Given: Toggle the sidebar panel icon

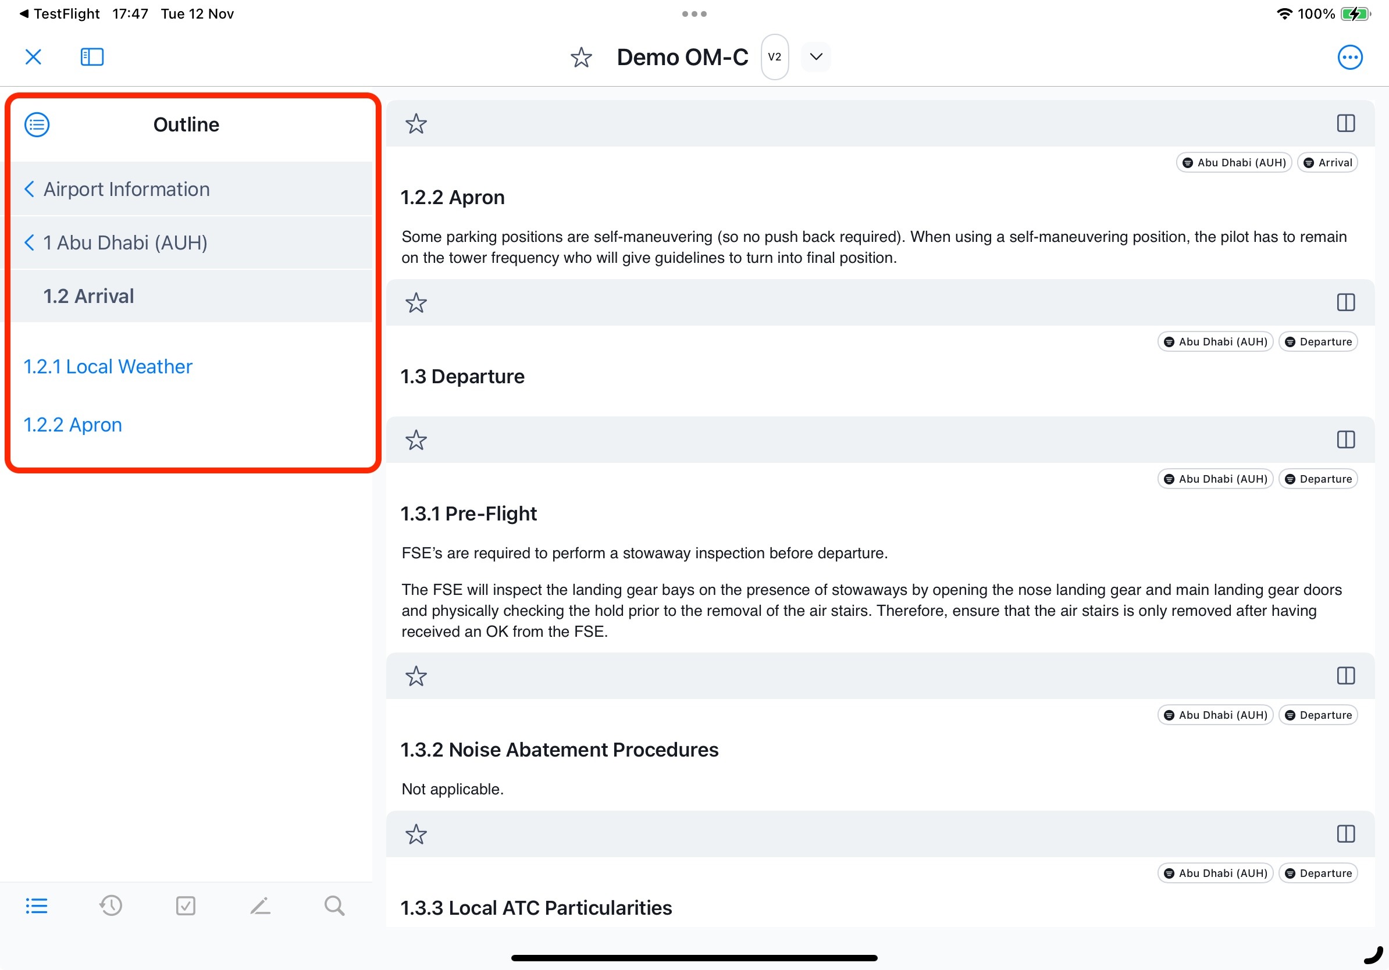Looking at the screenshot, I should tap(92, 57).
